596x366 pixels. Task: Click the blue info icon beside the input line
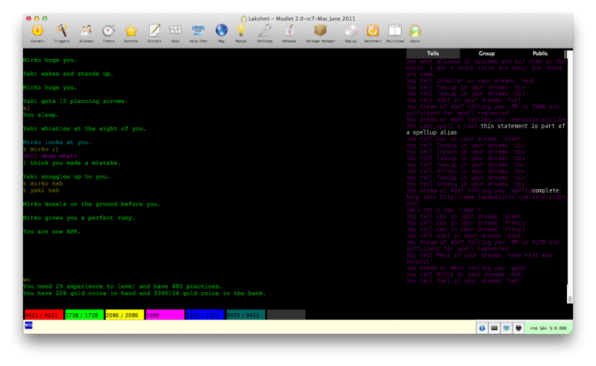(482, 328)
